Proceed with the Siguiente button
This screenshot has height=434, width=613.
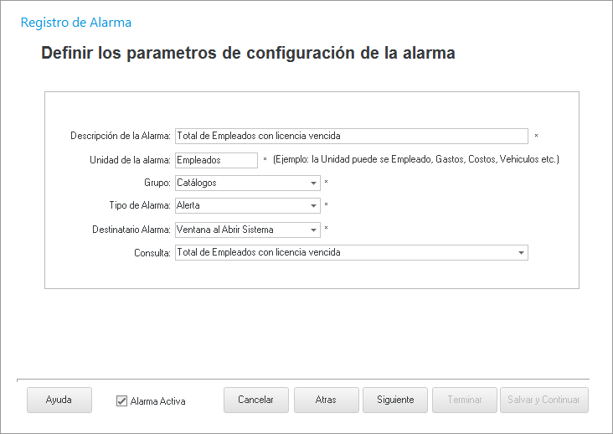395,400
